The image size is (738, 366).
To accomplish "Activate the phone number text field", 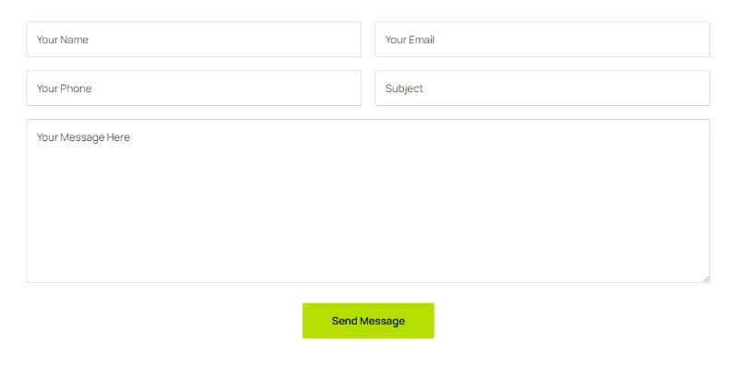I will point(194,88).
